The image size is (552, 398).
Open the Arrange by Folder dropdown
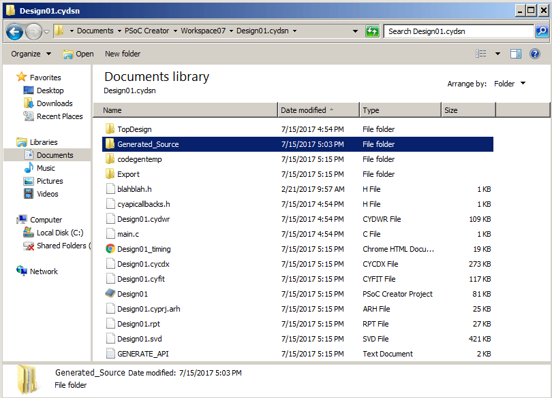pyautogui.click(x=510, y=84)
